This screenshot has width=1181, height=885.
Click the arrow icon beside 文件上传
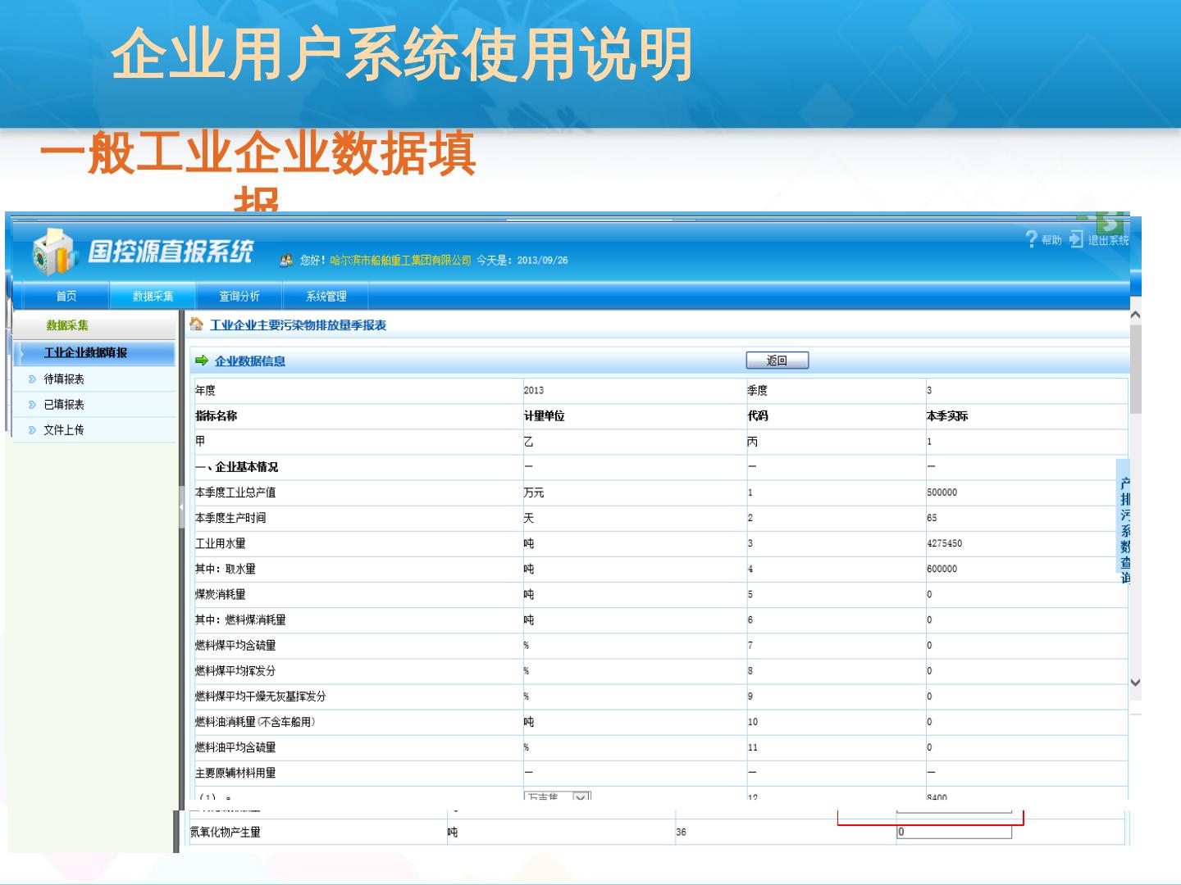click(33, 430)
